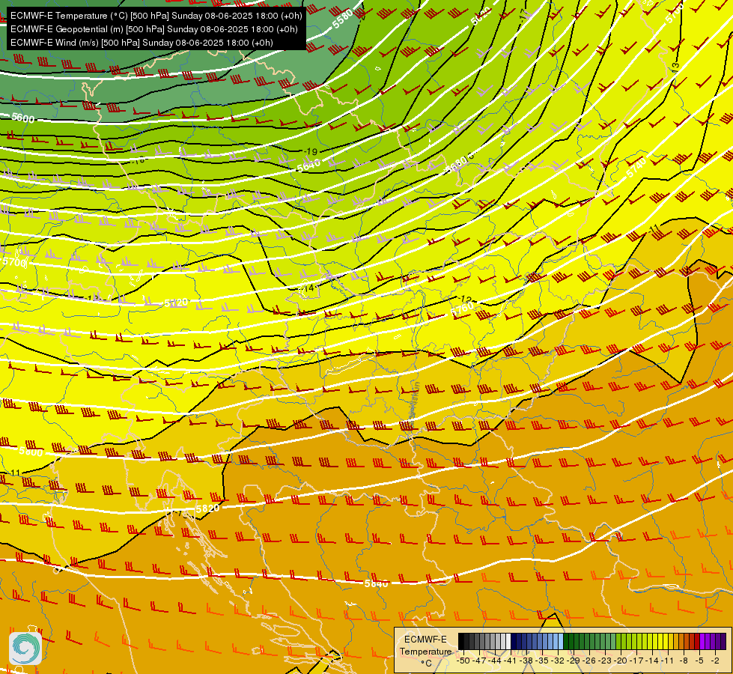733x674 pixels.
Task: Click the 5720 geopotential contour label
Action: coord(176,303)
